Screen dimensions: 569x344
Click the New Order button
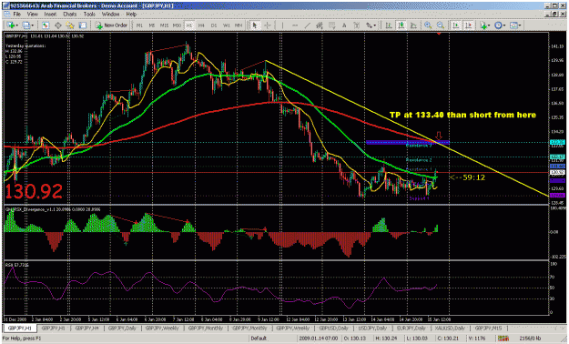pyautogui.click(x=111, y=25)
